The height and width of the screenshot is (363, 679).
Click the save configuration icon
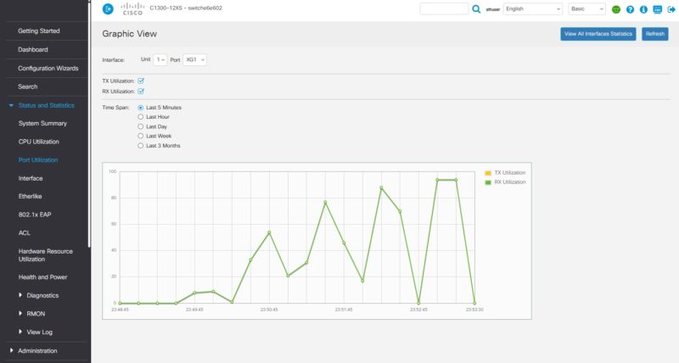(657, 9)
